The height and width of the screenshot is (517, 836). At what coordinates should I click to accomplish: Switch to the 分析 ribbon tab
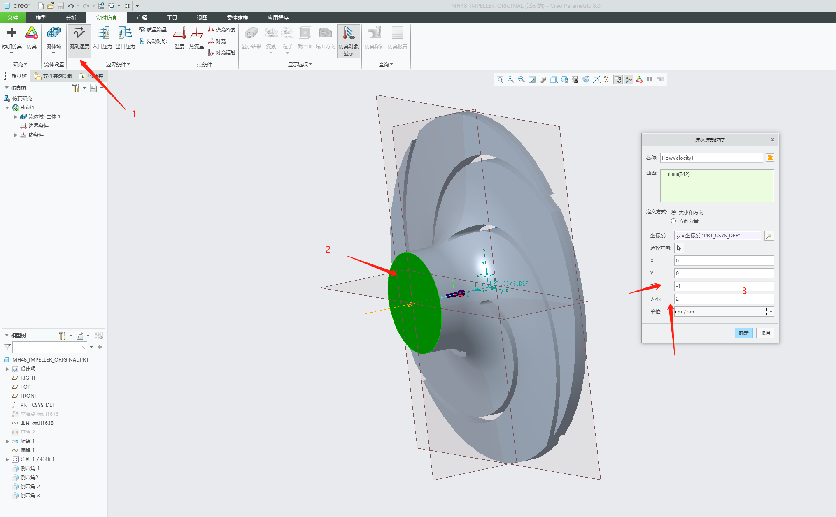click(71, 18)
